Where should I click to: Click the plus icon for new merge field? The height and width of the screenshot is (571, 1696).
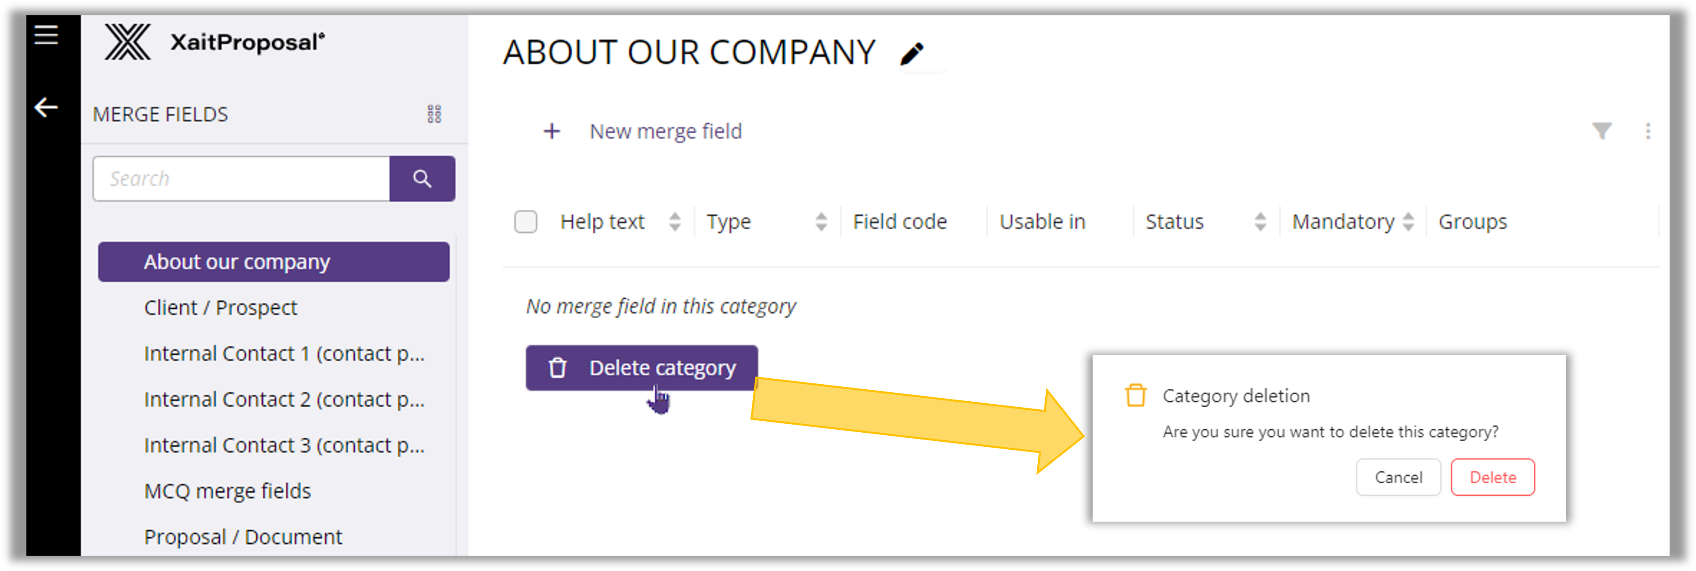(x=552, y=131)
